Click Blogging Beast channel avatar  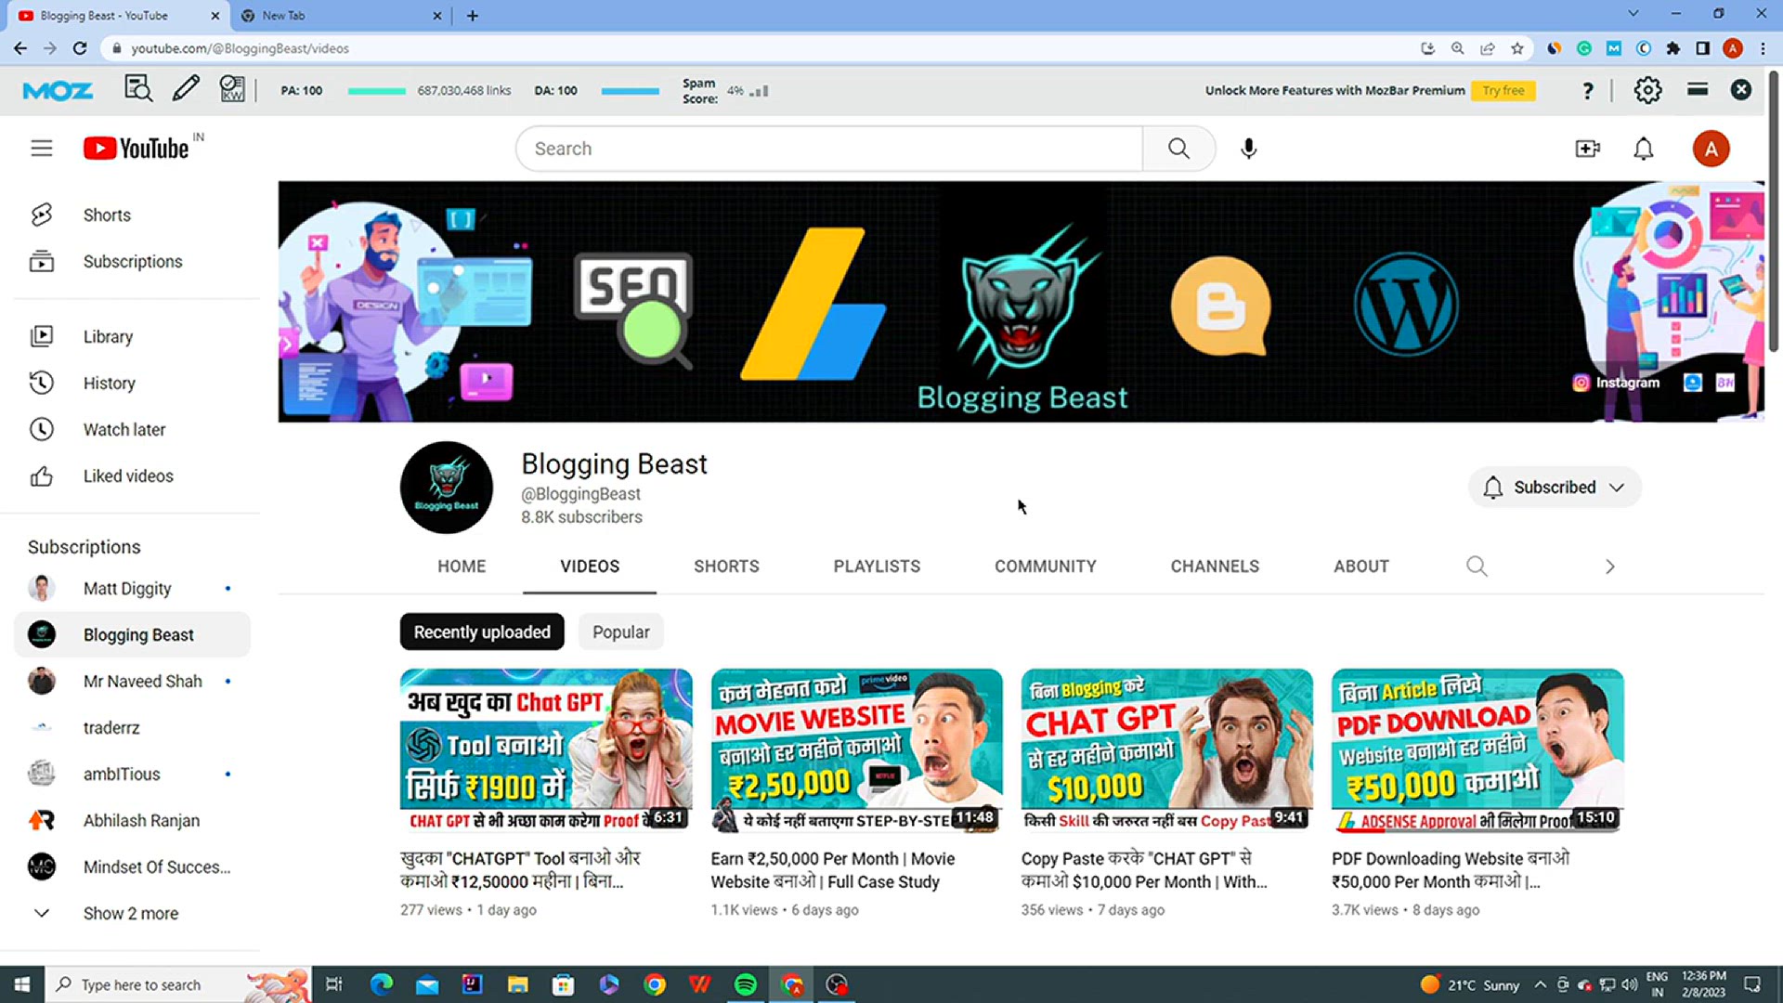pyautogui.click(x=447, y=488)
